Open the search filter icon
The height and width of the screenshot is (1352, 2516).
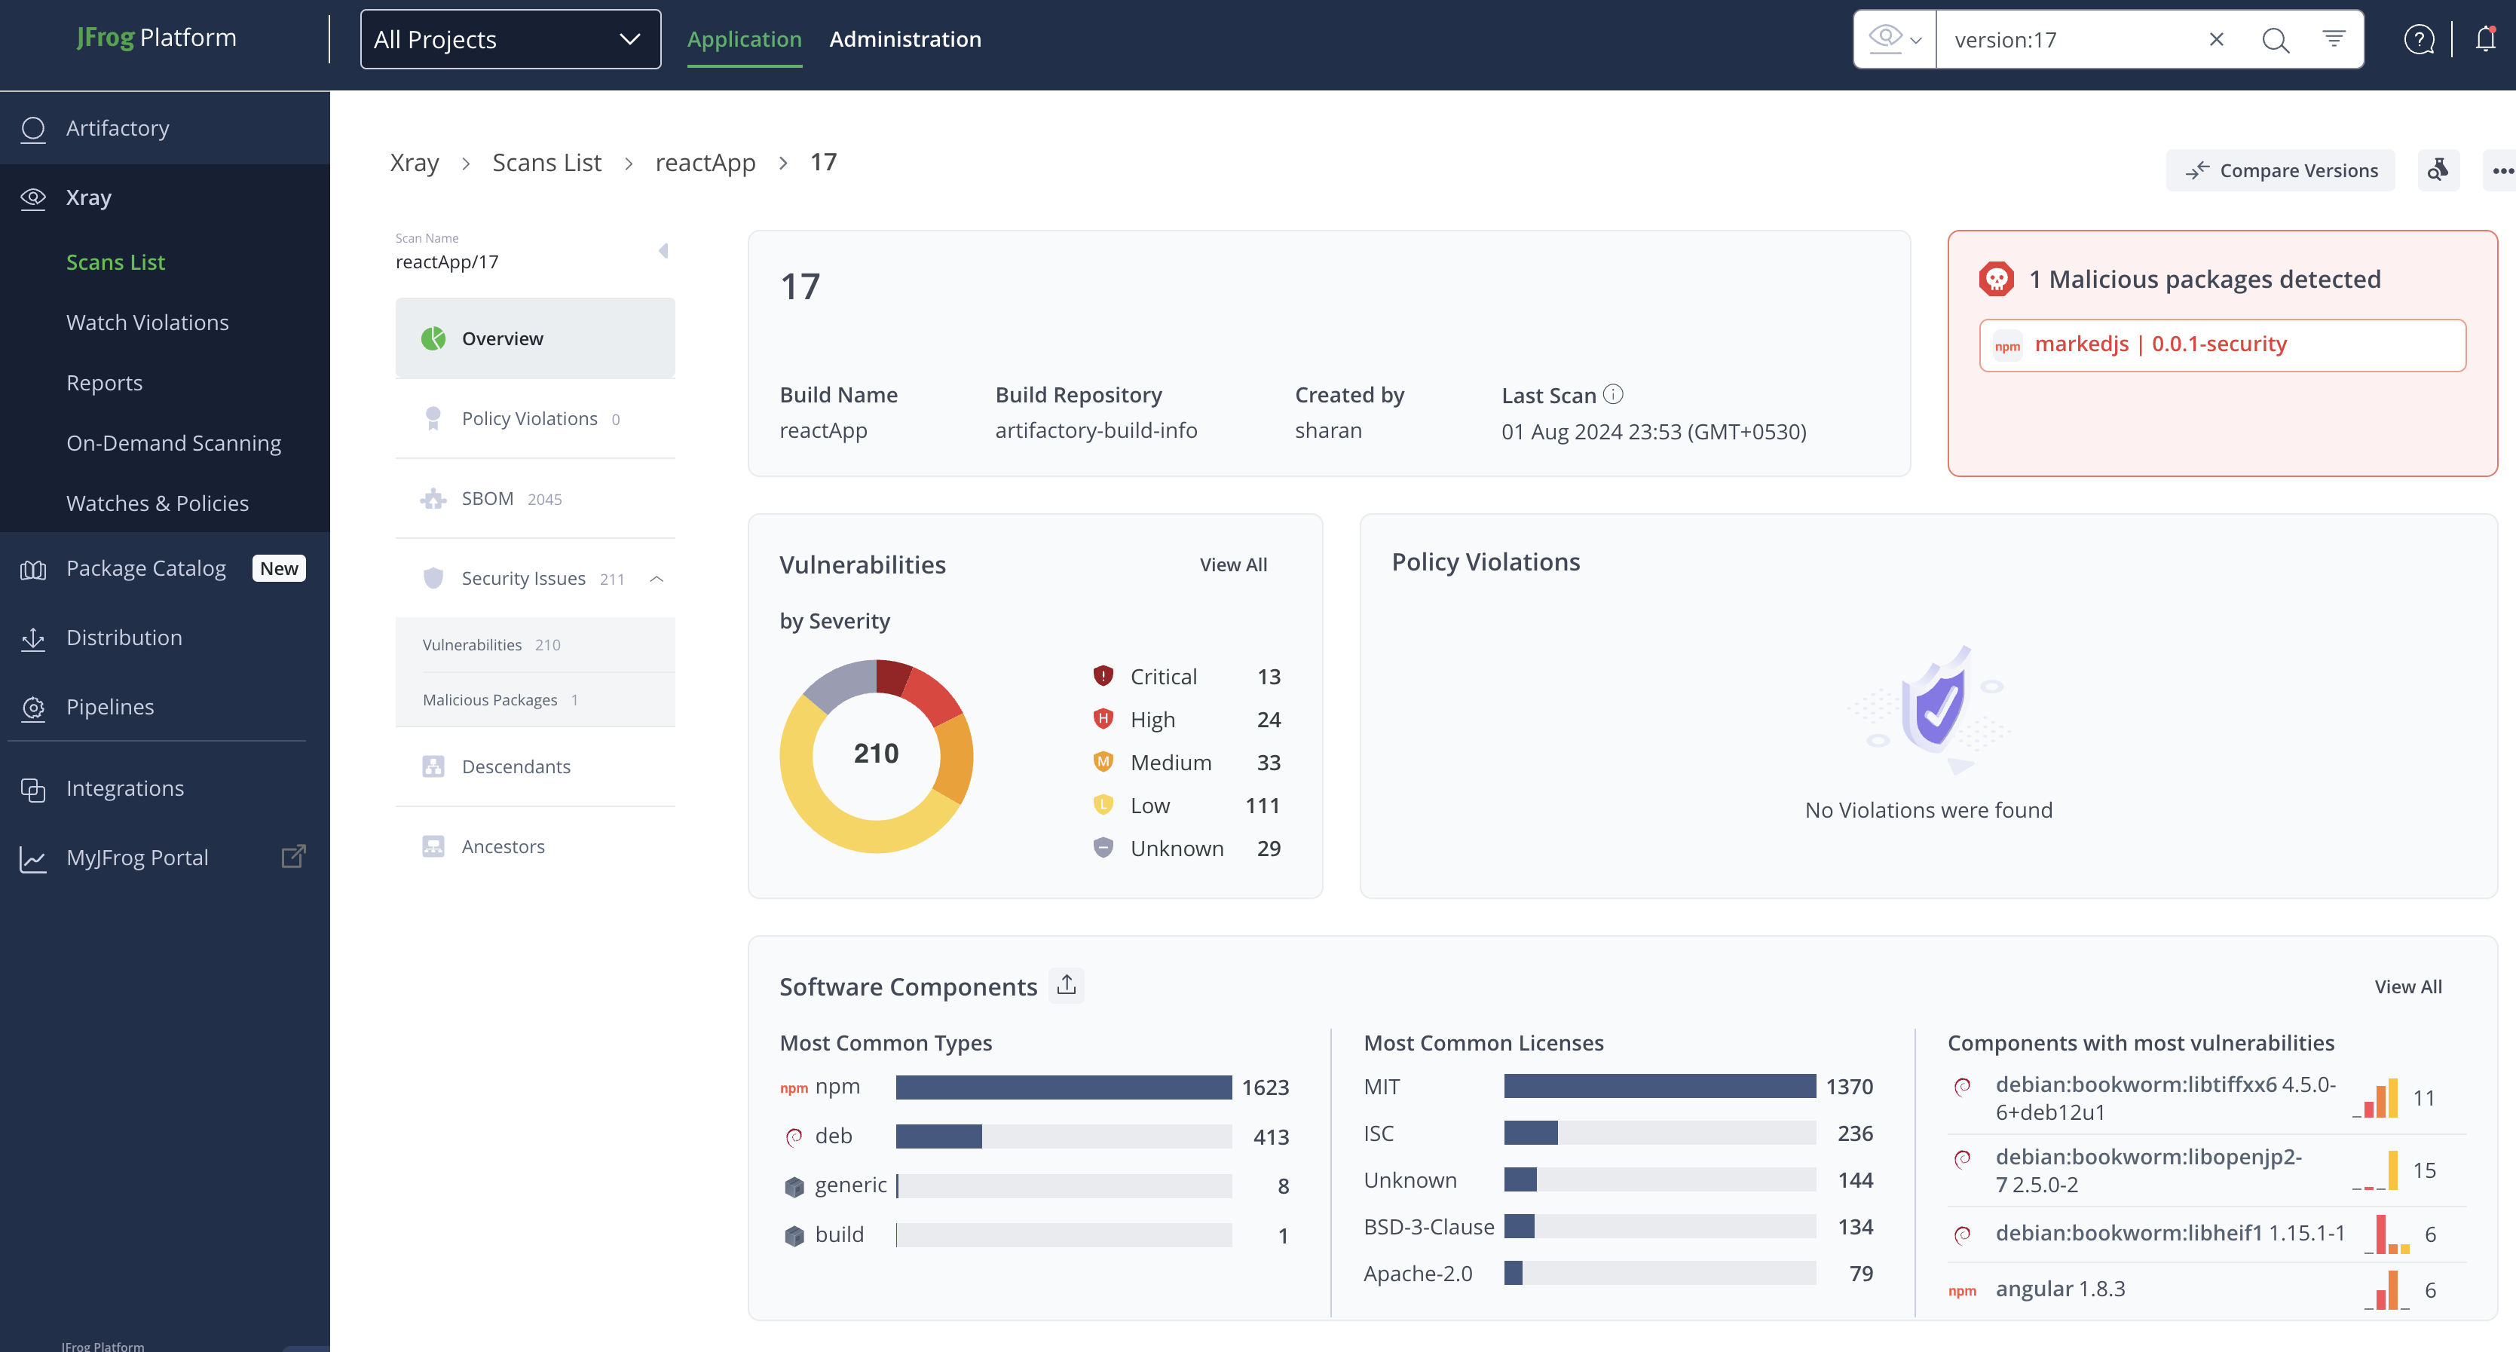pos(2334,39)
